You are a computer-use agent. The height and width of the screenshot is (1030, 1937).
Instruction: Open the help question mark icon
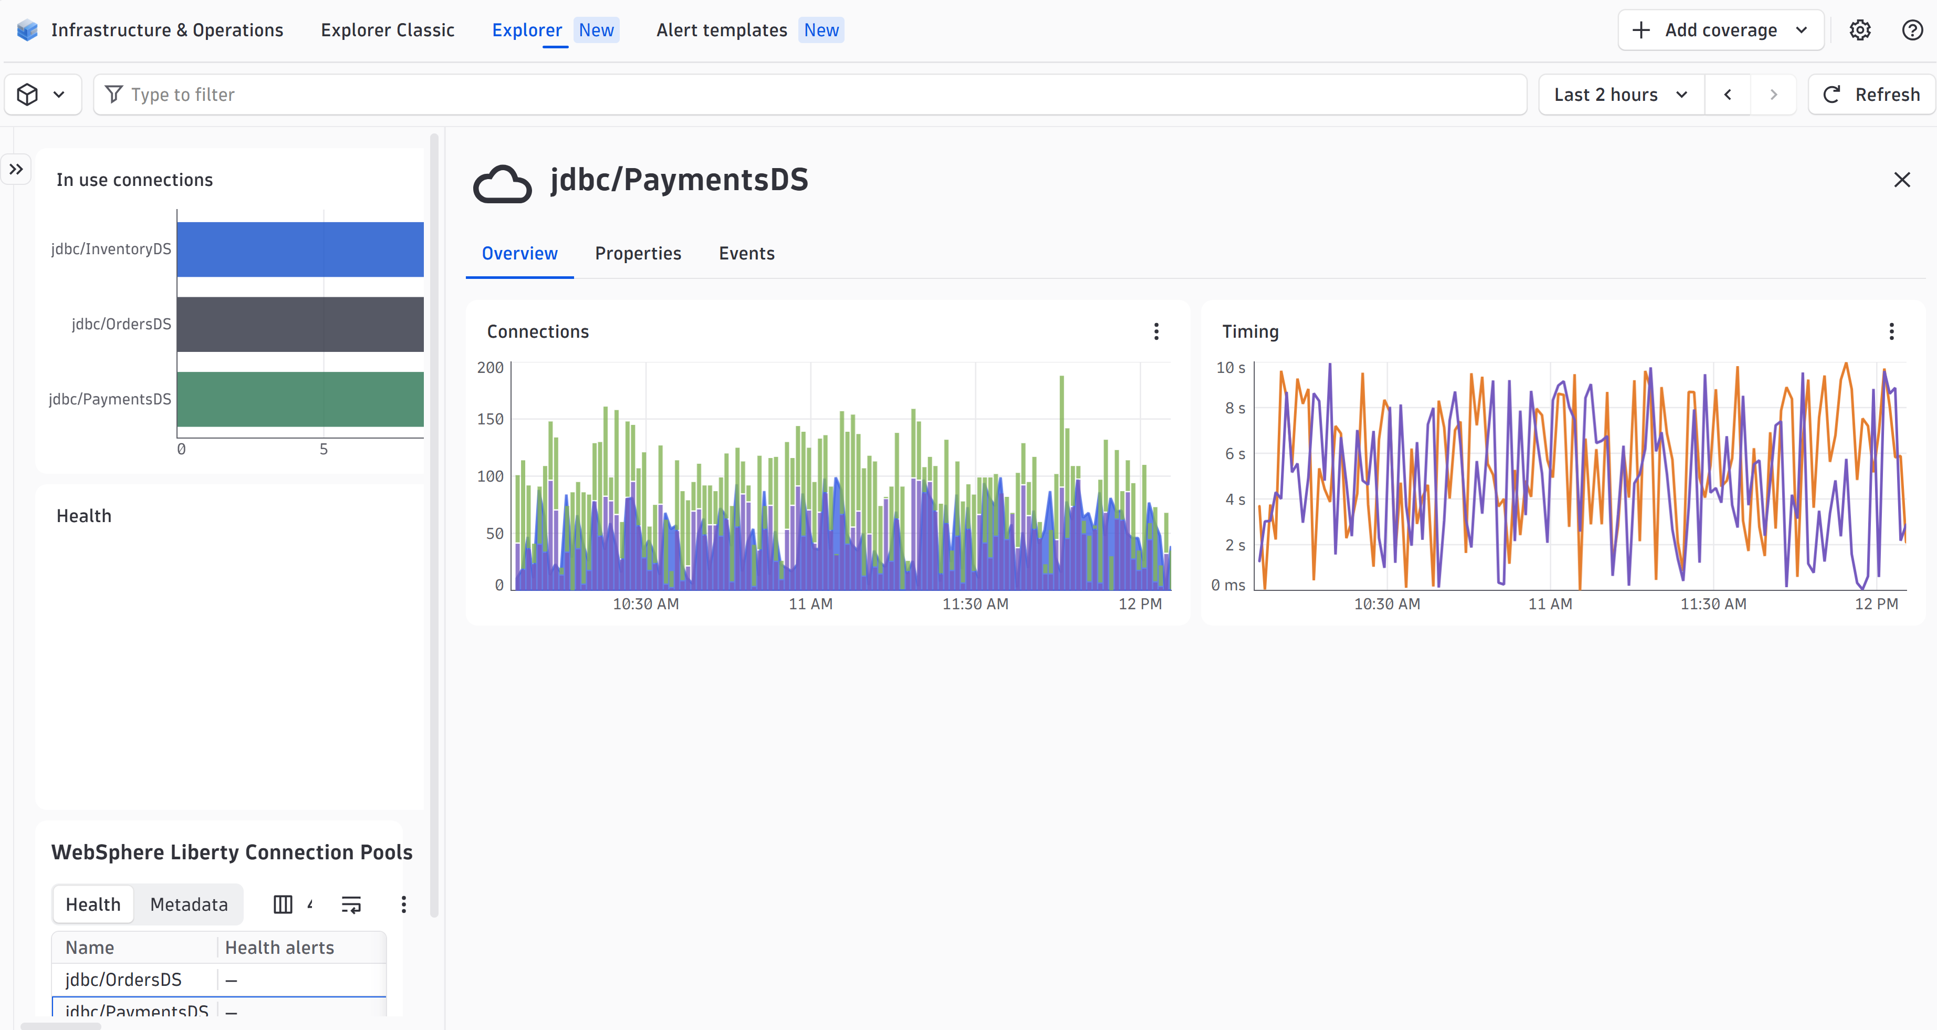pyautogui.click(x=1912, y=30)
